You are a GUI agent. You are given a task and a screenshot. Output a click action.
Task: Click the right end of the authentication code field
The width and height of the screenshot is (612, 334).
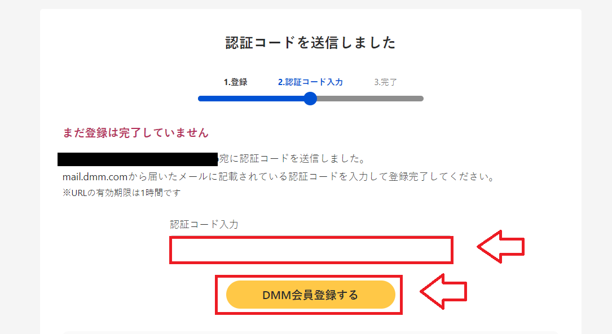click(447, 250)
